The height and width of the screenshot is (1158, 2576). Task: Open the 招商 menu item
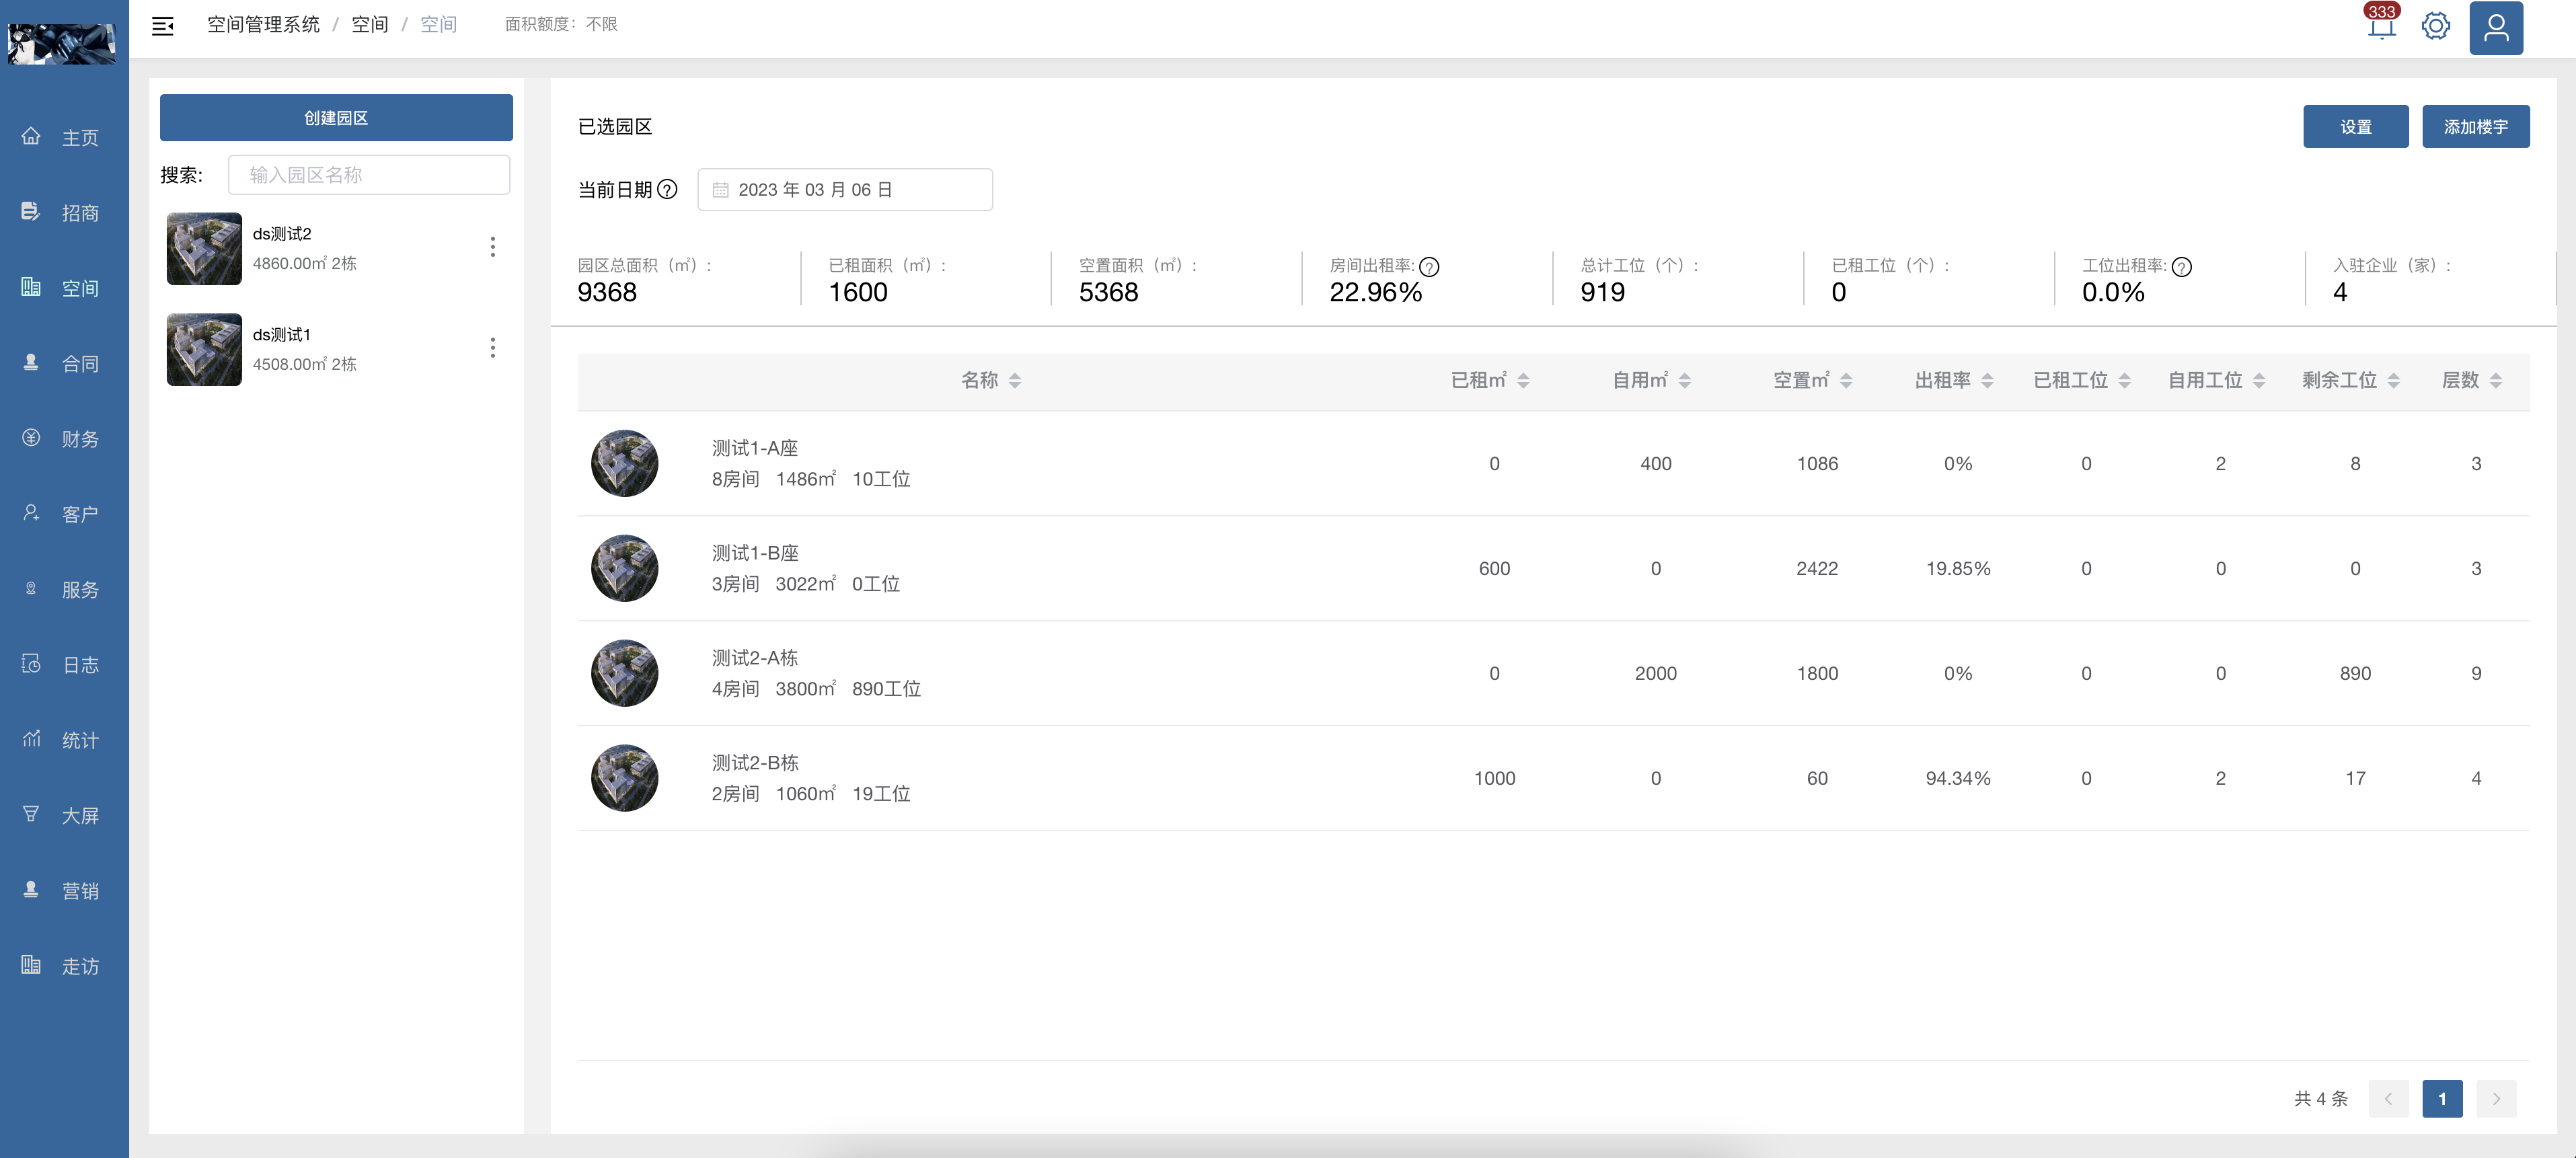[64, 212]
